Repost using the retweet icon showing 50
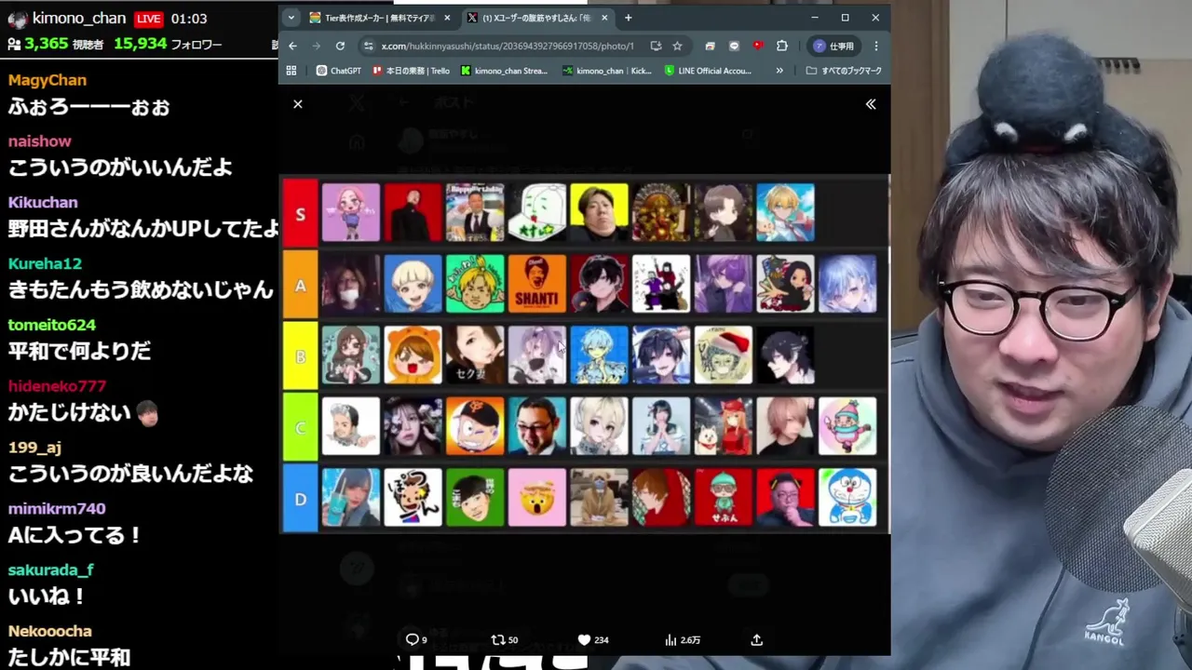Screen dimensions: 1192x670 click(x=504, y=639)
